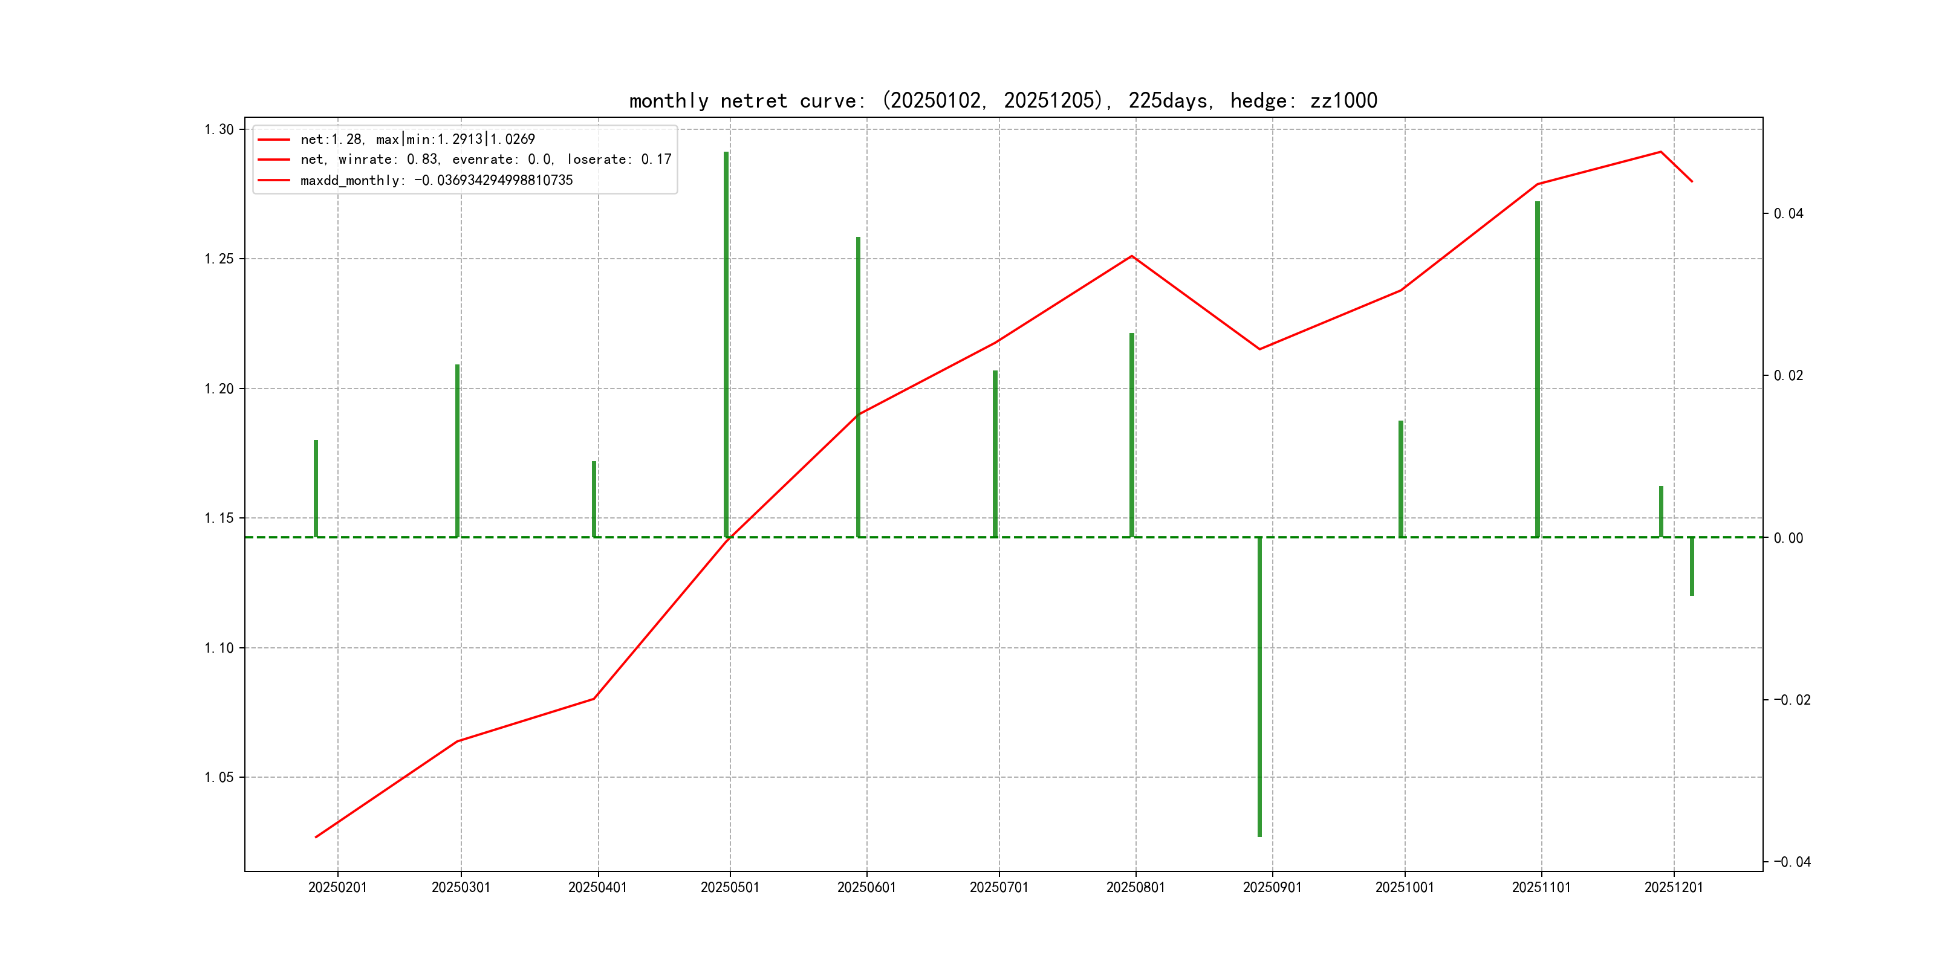Click the red curve peak near 20251201

[x=1661, y=152]
